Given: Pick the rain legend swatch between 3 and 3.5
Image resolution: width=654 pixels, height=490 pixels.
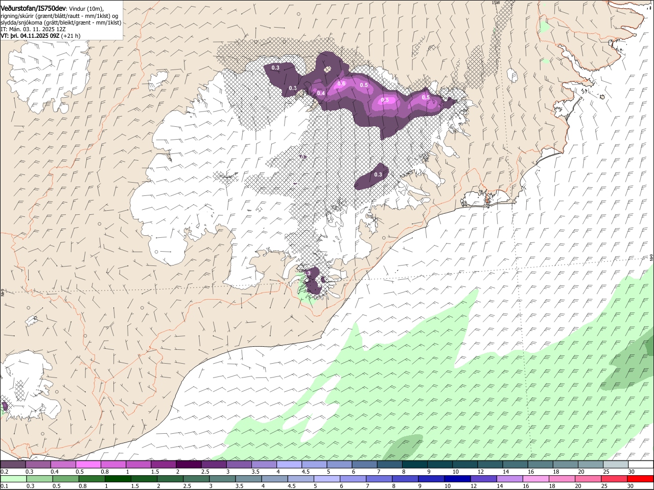Looking at the screenshot, I should (223, 479).
